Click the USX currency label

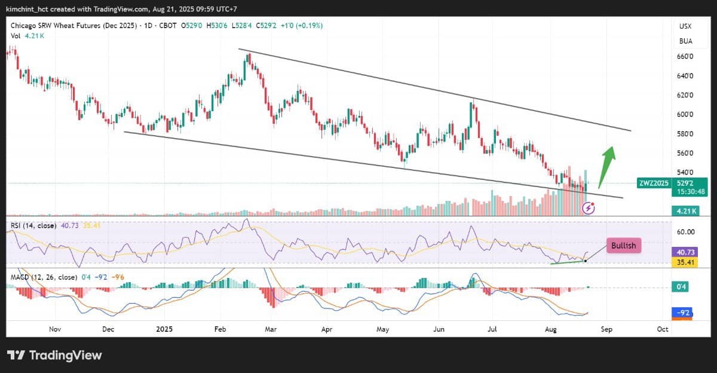685,26
